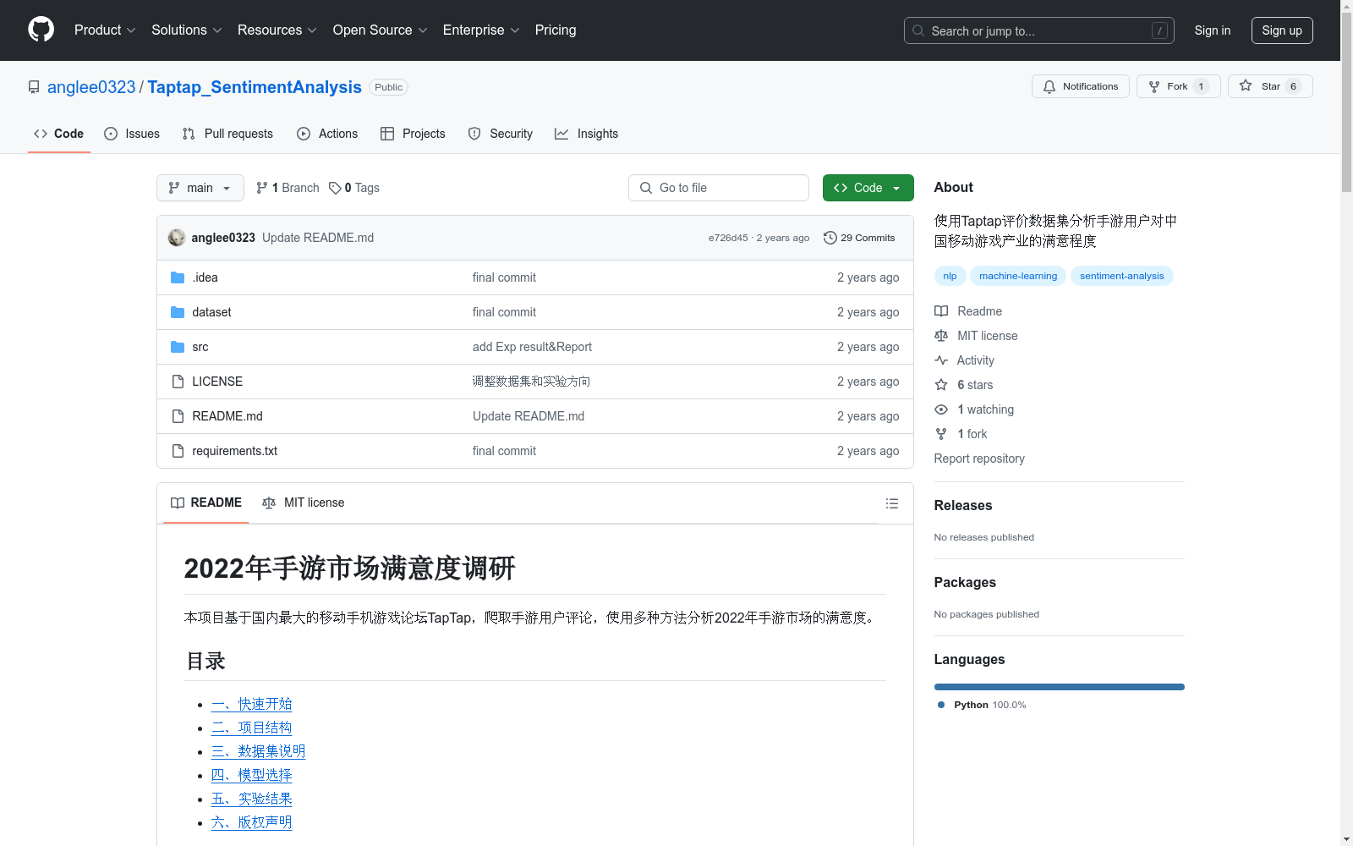Open the Product menu dropdown
1353x846 pixels.
click(105, 30)
